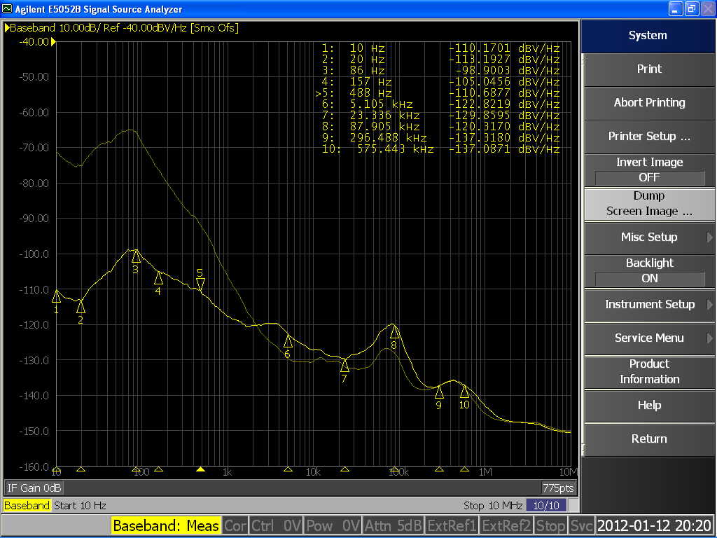Click the System menu header
The image size is (717, 538).
click(648, 36)
